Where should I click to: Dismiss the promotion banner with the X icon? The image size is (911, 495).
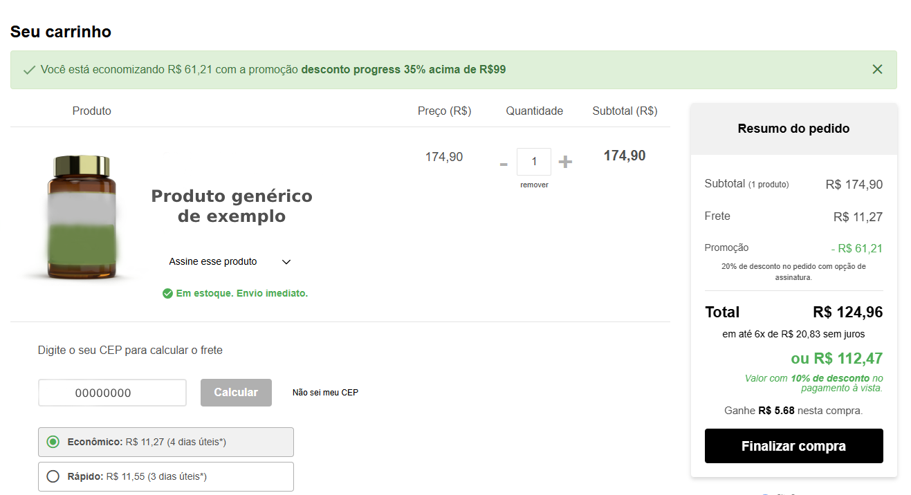877,69
